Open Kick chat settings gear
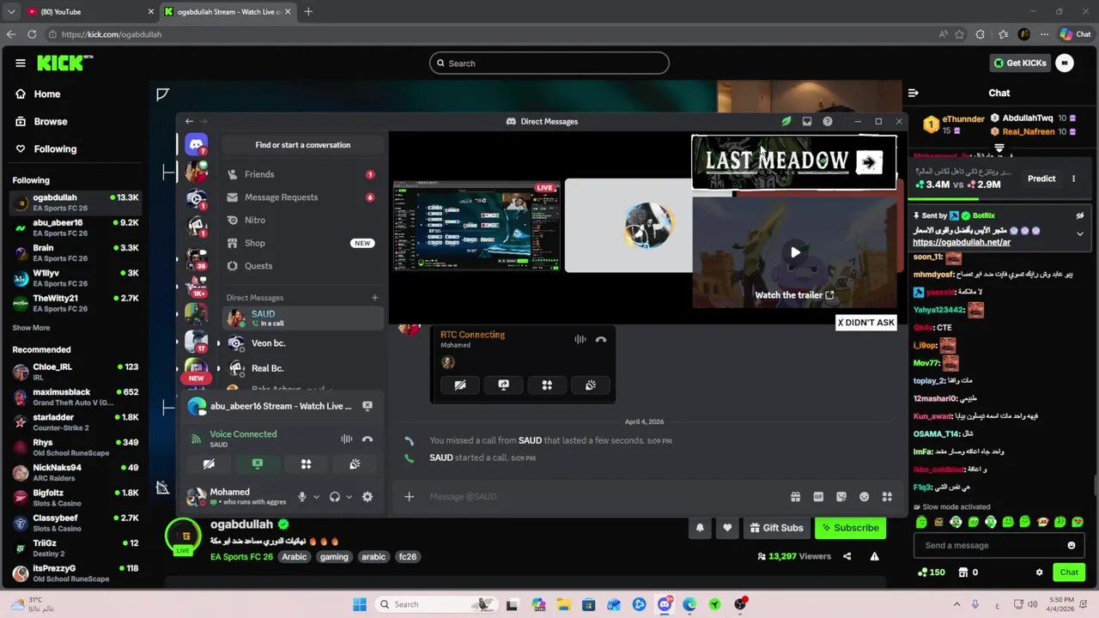The width and height of the screenshot is (1099, 618). pos(1040,573)
